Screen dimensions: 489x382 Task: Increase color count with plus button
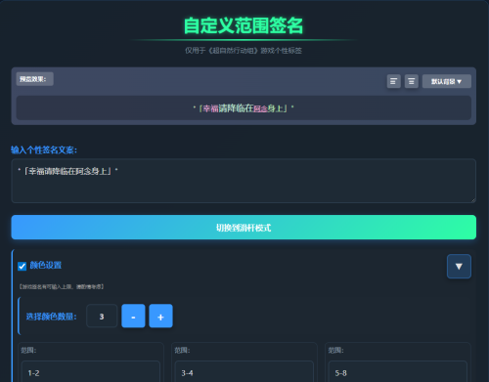[160, 316]
